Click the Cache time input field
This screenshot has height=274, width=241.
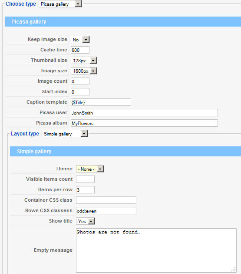coord(80,50)
